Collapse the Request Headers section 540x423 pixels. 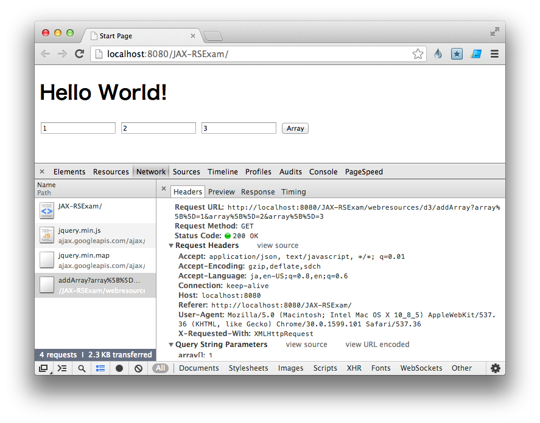click(x=172, y=246)
